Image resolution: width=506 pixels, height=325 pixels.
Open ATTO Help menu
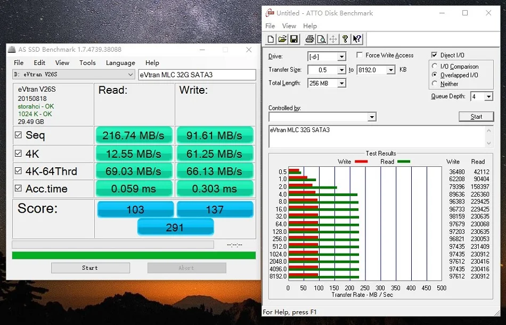coord(310,26)
